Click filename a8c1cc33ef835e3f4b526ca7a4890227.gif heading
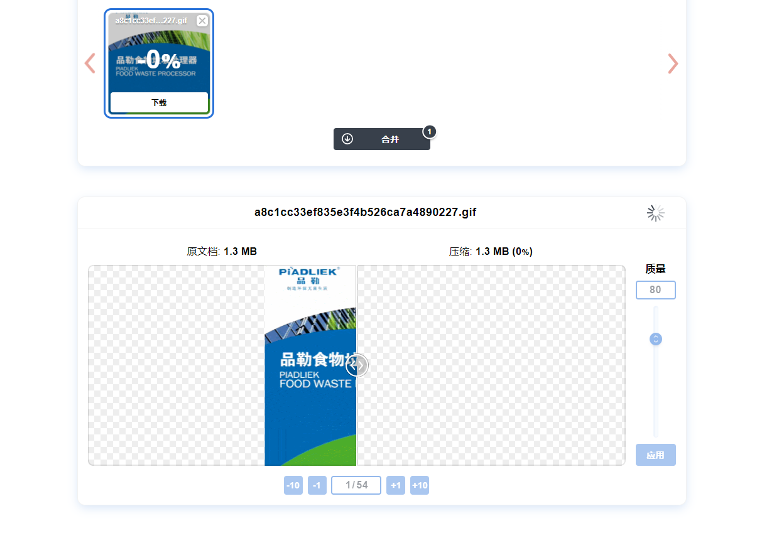 (x=365, y=212)
